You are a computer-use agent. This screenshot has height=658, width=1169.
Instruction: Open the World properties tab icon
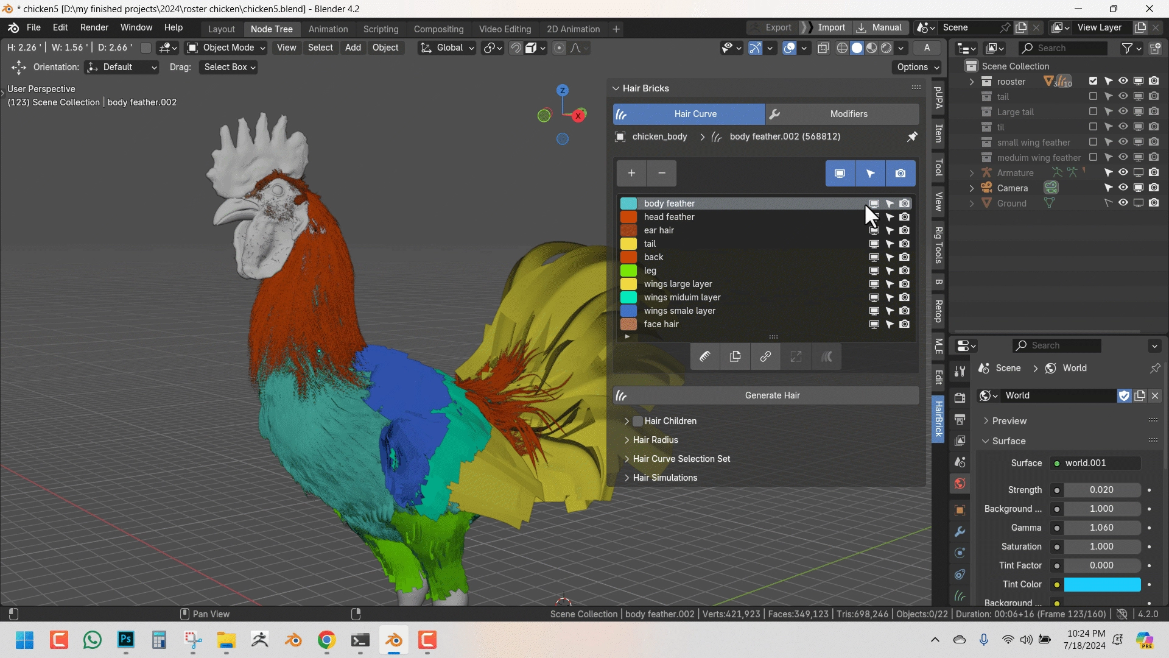coord(960,484)
